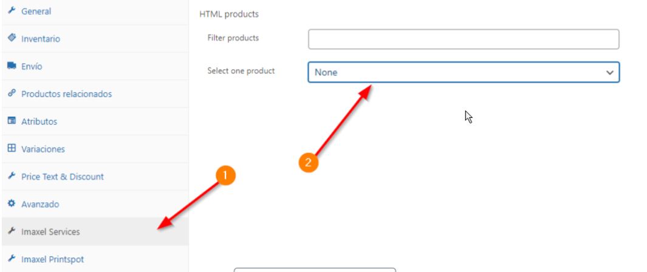Image resolution: width=647 pixels, height=272 pixels.
Task: Click the wrench icon beside Price Text & Discount
Action: (x=11, y=177)
